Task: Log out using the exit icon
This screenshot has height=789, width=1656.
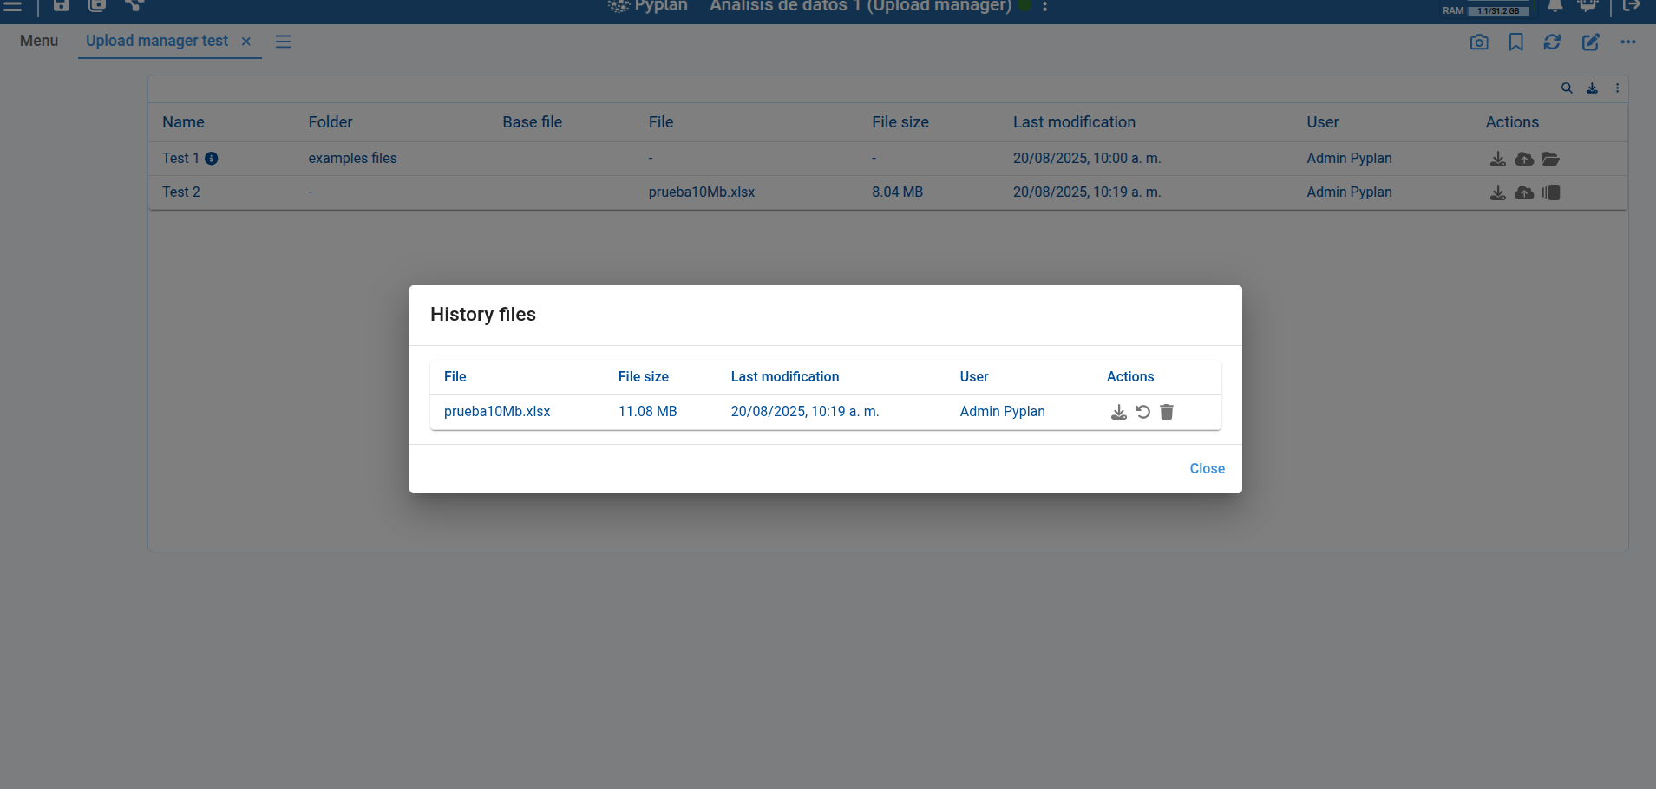Action: click(1632, 7)
